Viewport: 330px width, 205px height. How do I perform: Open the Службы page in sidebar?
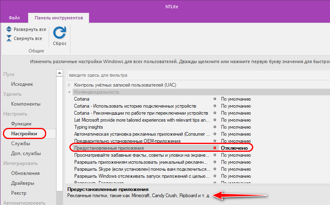tap(21, 144)
